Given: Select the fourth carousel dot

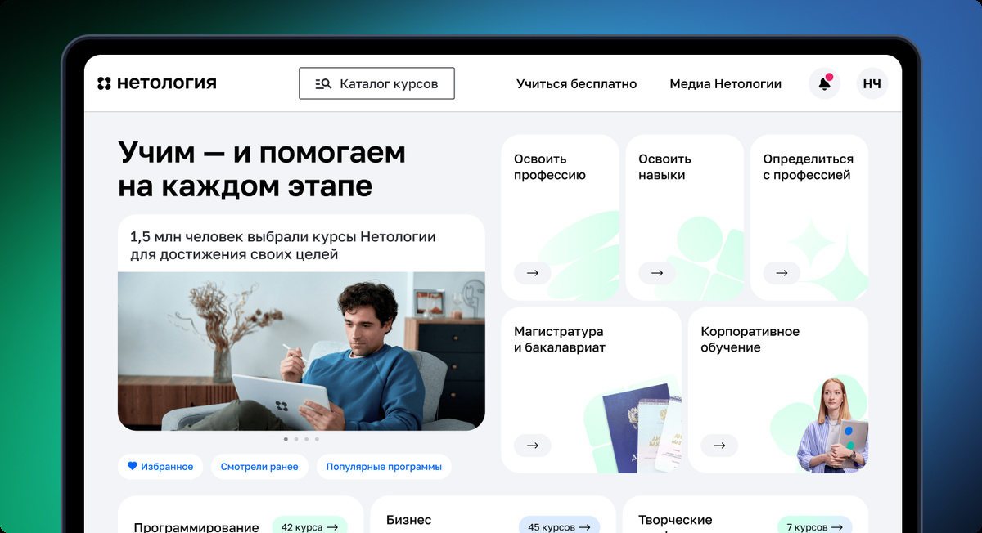Looking at the screenshot, I should (x=317, y=439).
